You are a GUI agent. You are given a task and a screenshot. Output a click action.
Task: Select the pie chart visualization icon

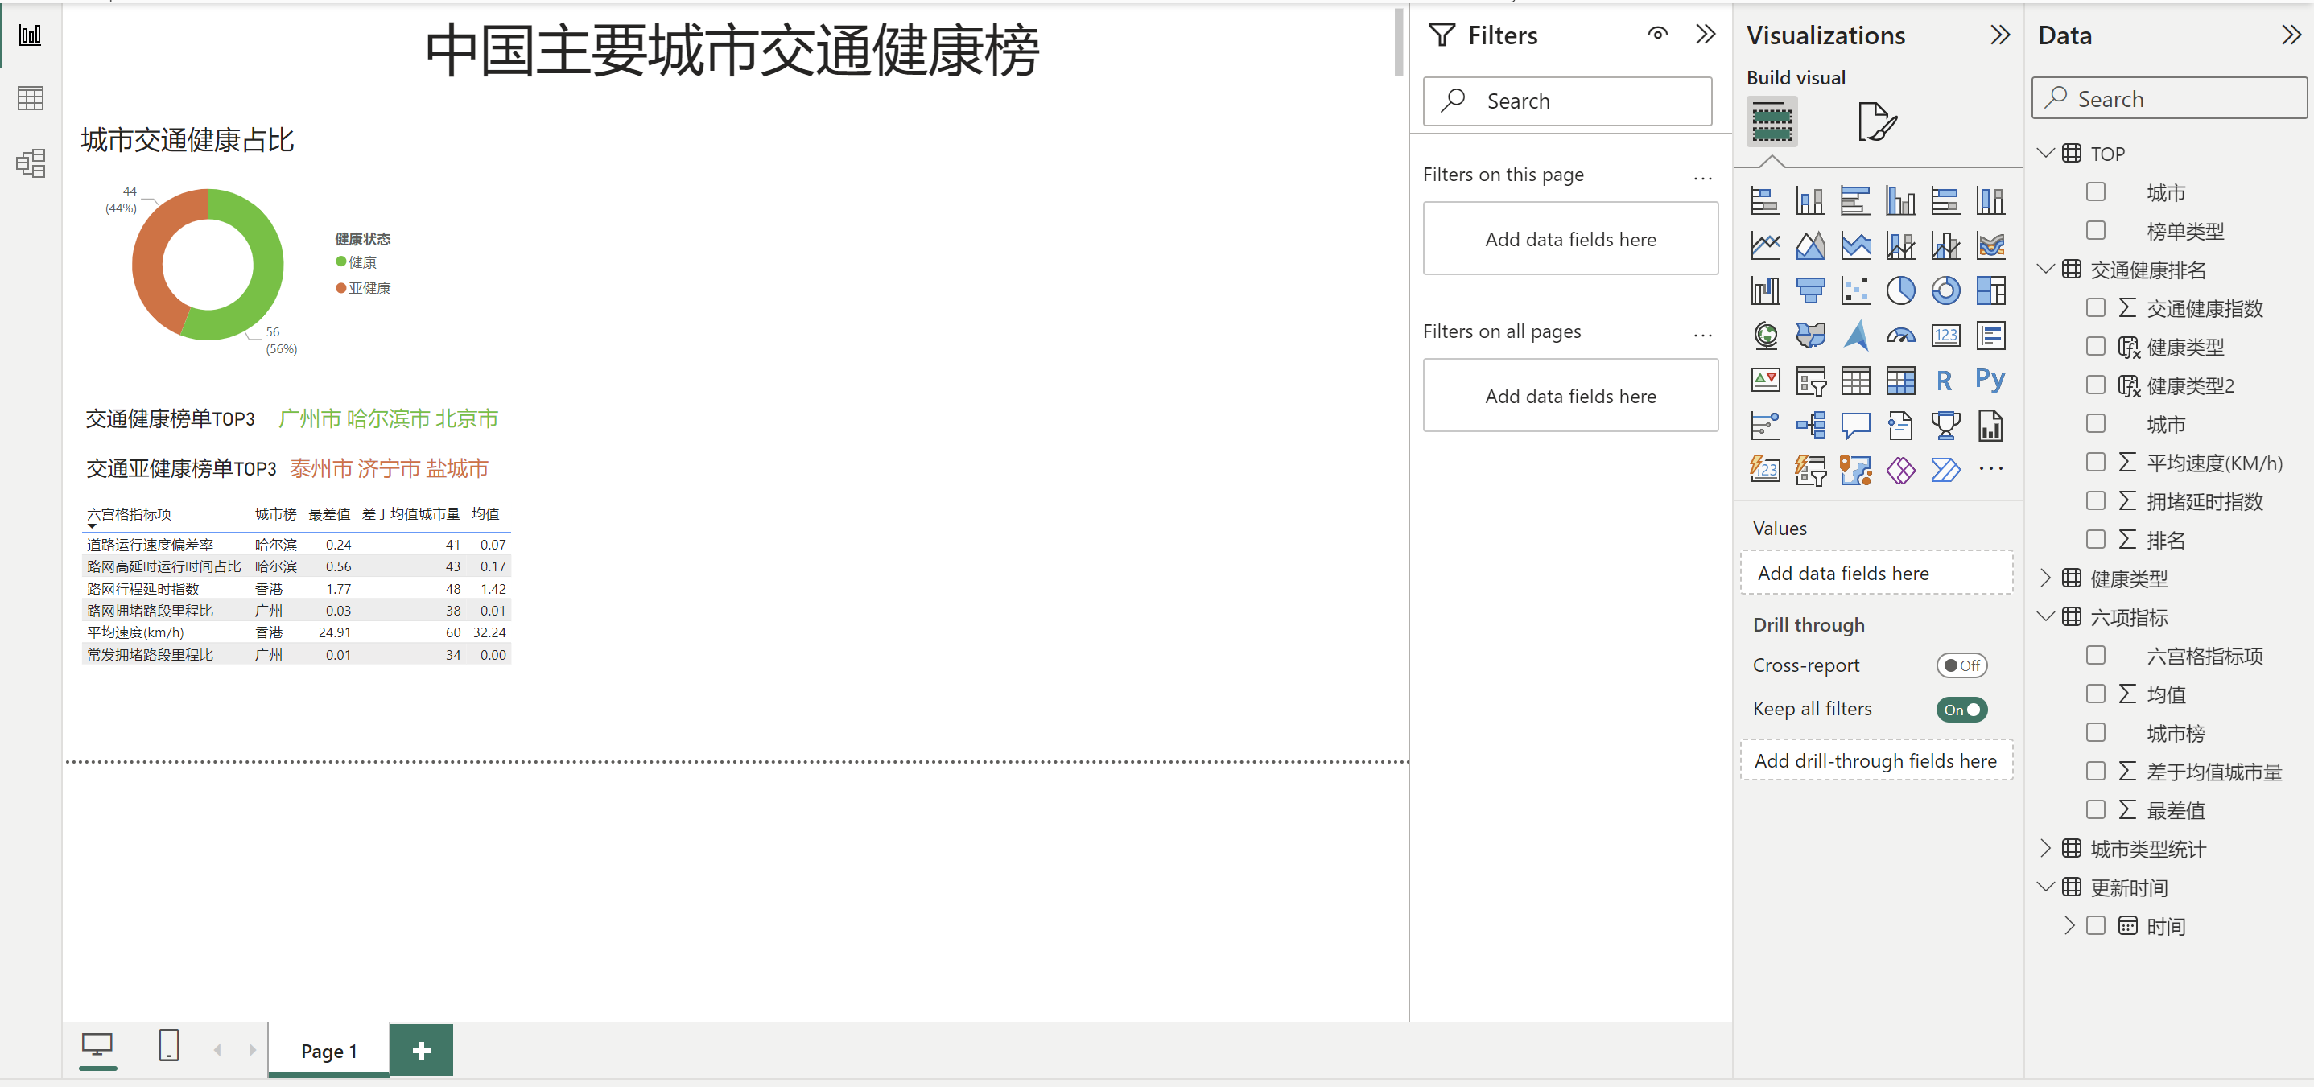[x=1899, y=290]
